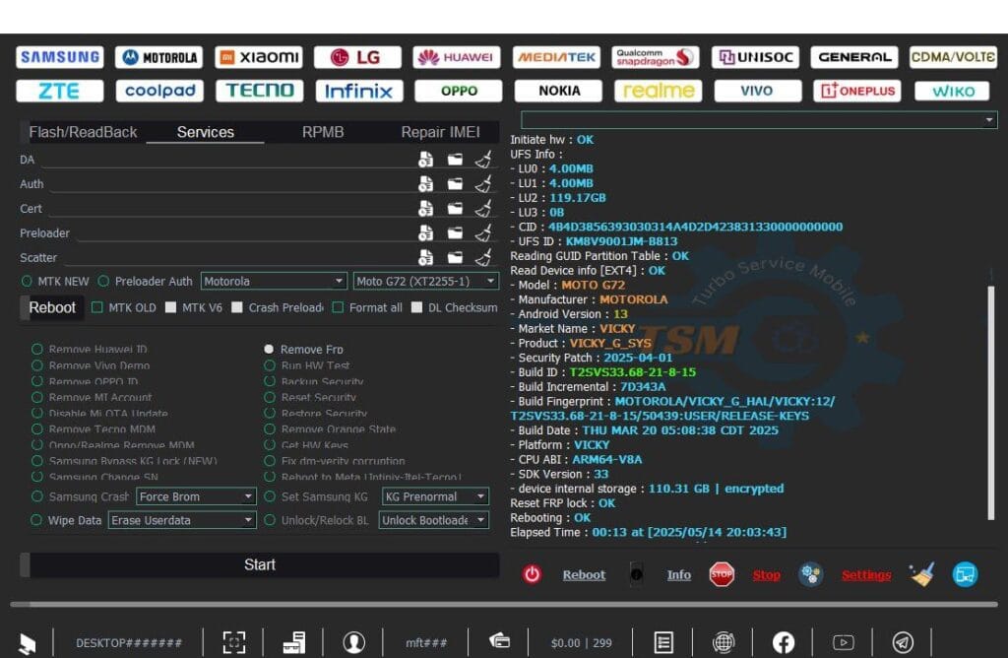
Task: Expand the empty dropdown above the log
Action: (759, 120)
